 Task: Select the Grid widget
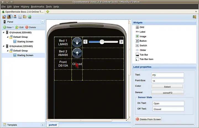(x=140, y=27)
